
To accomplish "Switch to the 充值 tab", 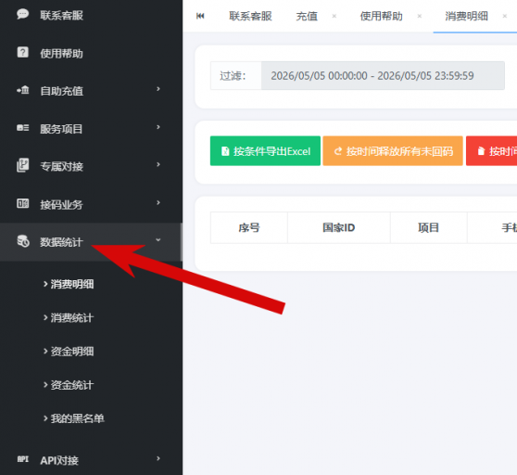I will [x=307, y=16].
